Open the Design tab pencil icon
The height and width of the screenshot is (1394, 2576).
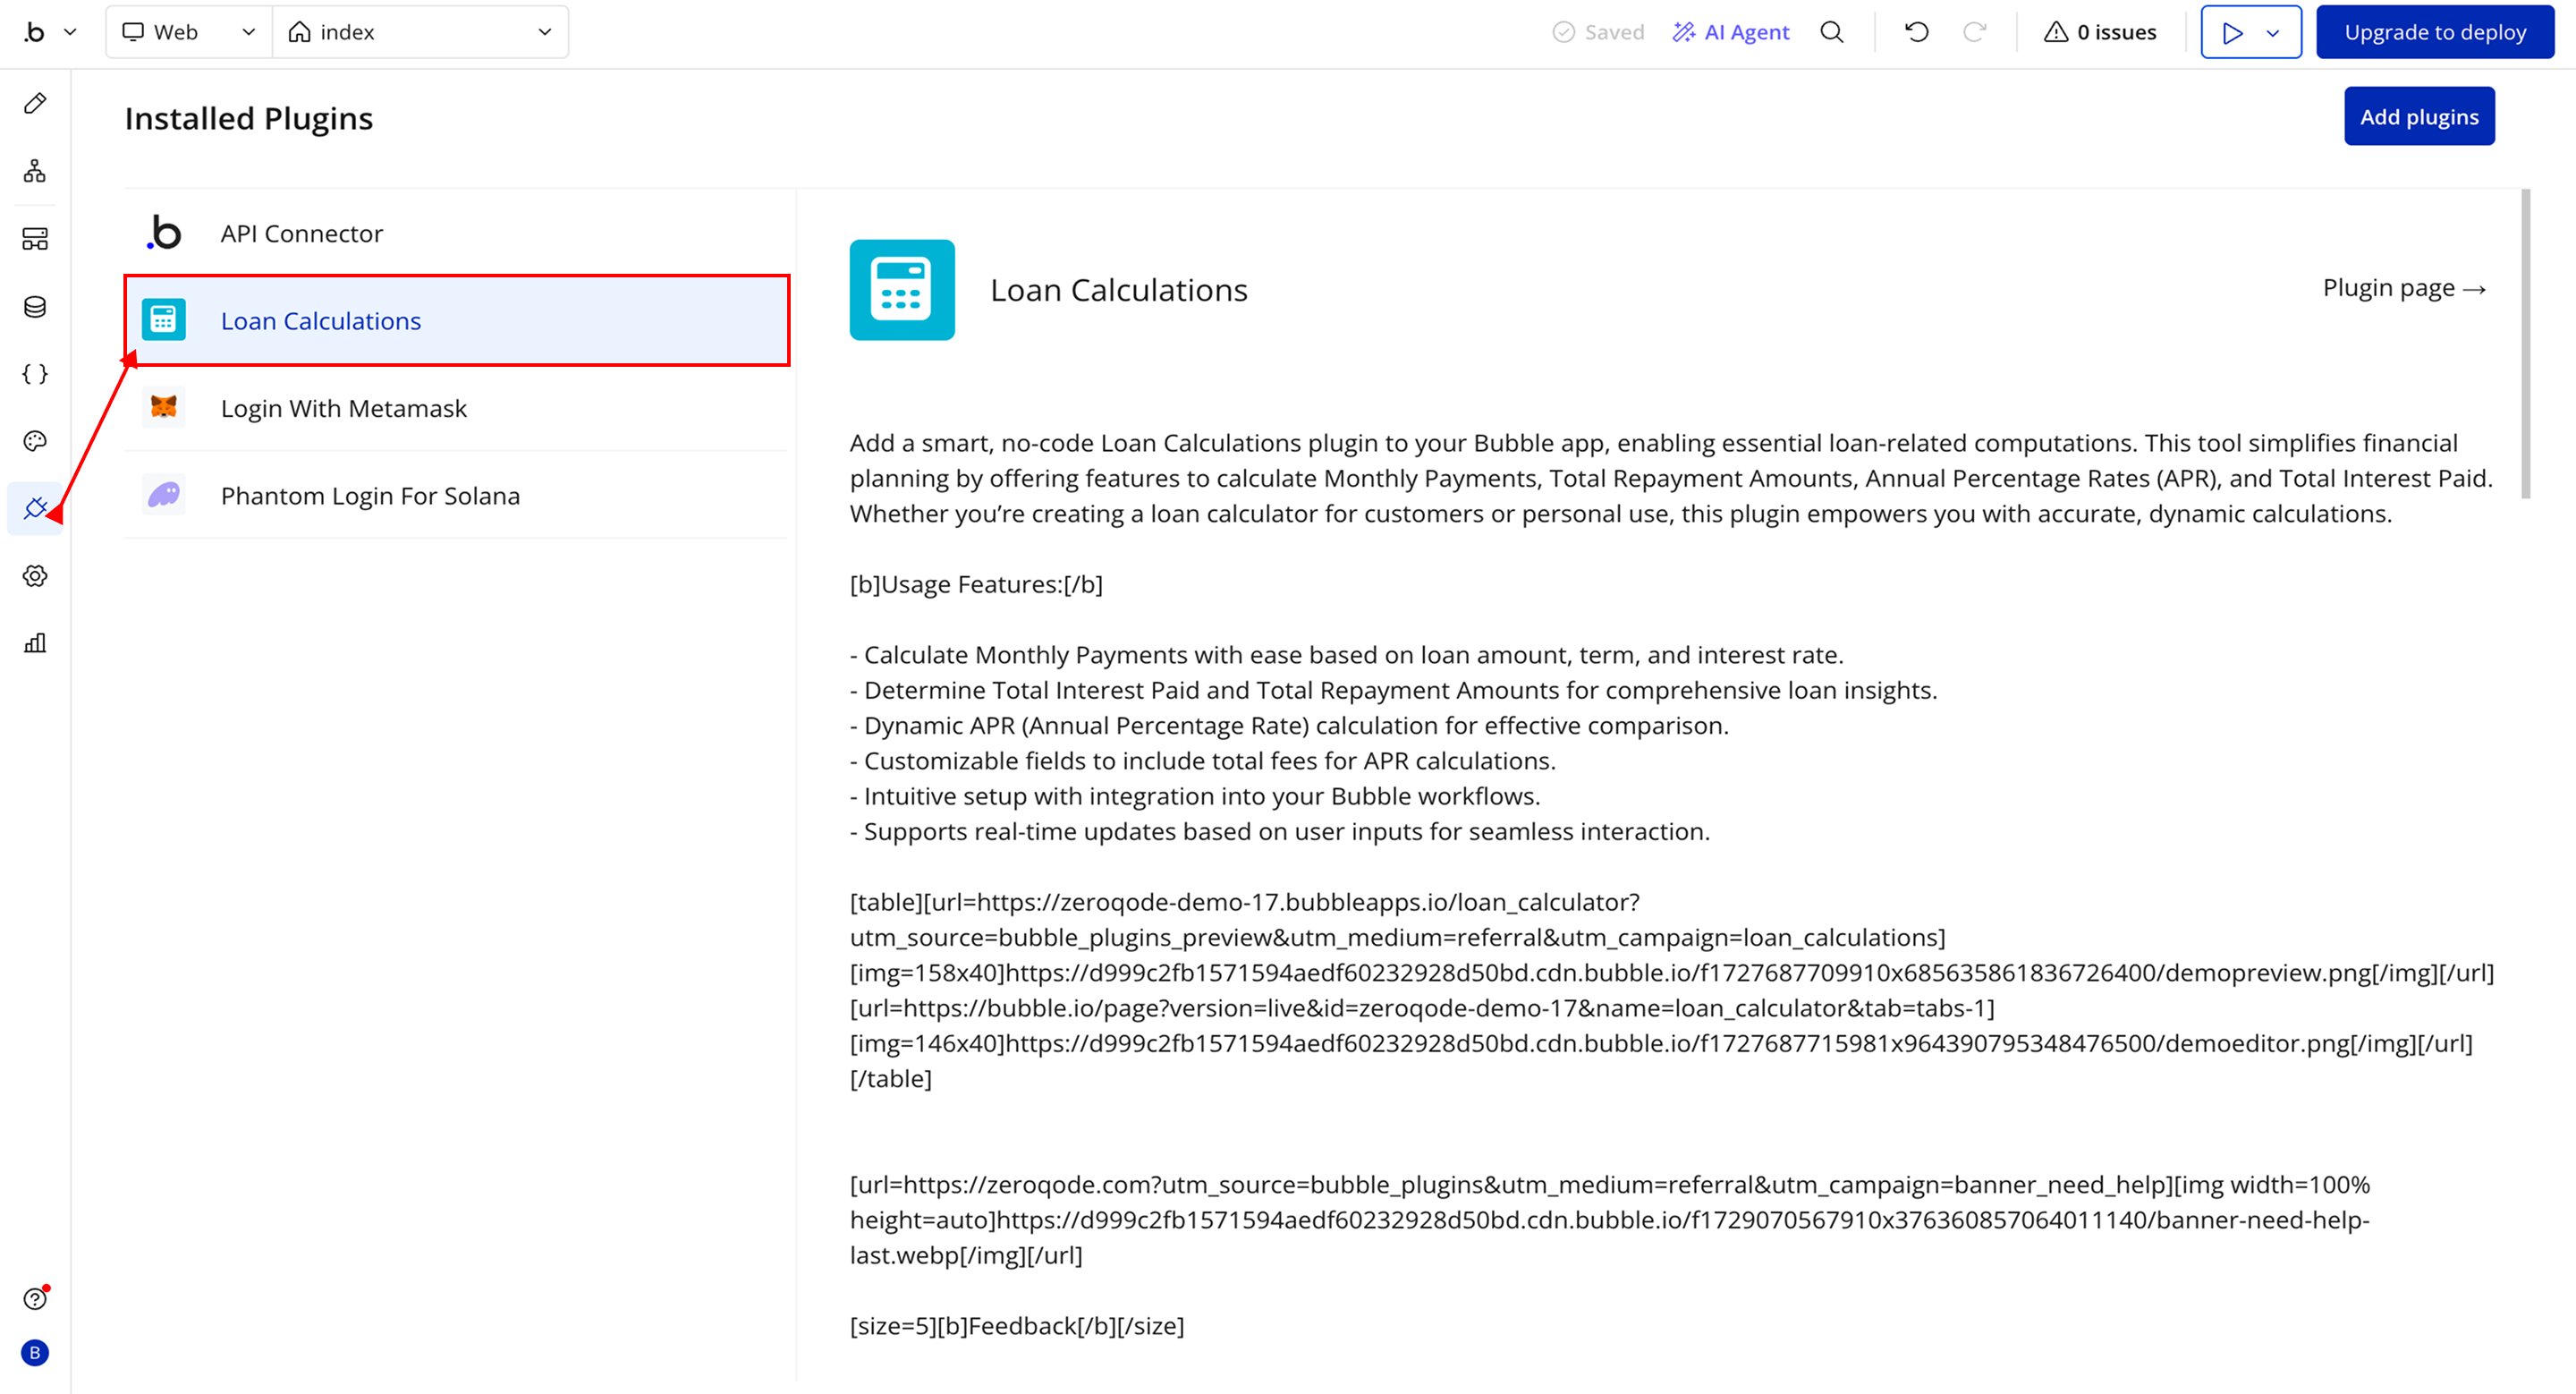pos(35,104)
